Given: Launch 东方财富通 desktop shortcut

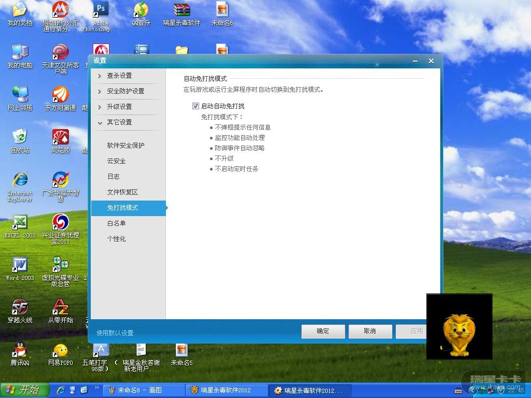Looking at the screenshot, I should [x=60, y=99].
